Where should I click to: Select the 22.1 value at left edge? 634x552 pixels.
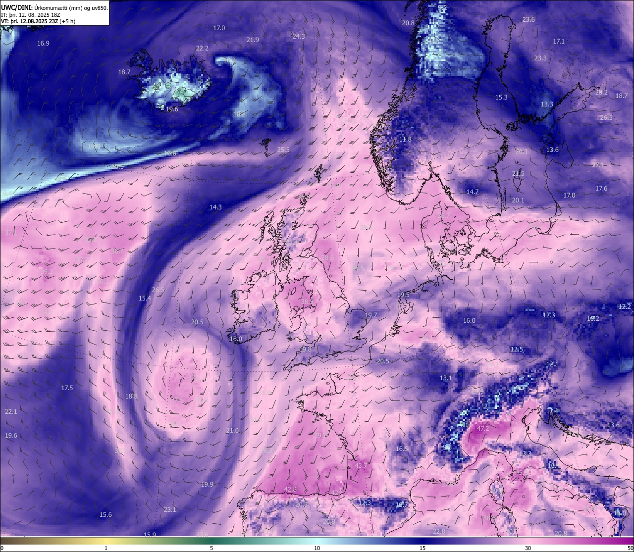pyautogui.click(x=11, y=412)
